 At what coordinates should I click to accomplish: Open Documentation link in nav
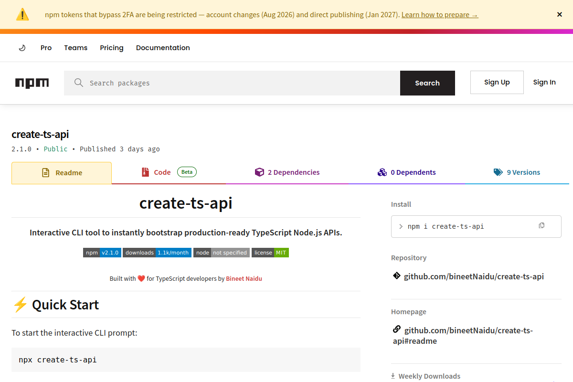click(x=163, y=48)
